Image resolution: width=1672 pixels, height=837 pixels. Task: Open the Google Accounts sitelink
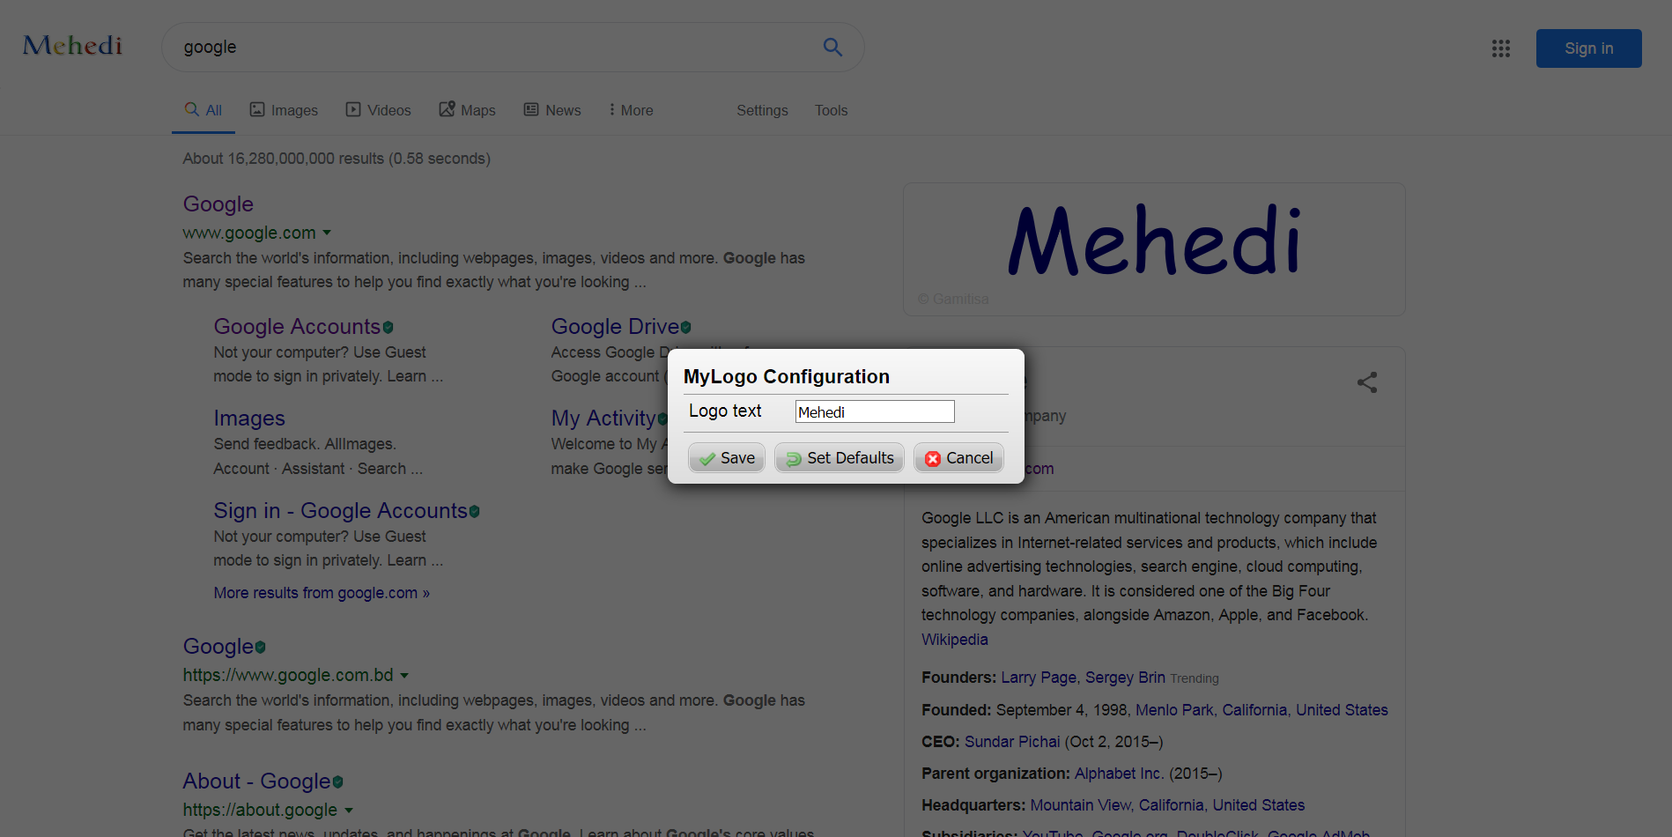pyautogui.click(x=297, y=327)
